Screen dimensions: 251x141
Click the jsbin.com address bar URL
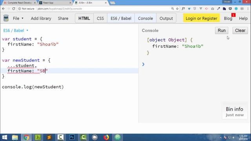tap(60, 9)
